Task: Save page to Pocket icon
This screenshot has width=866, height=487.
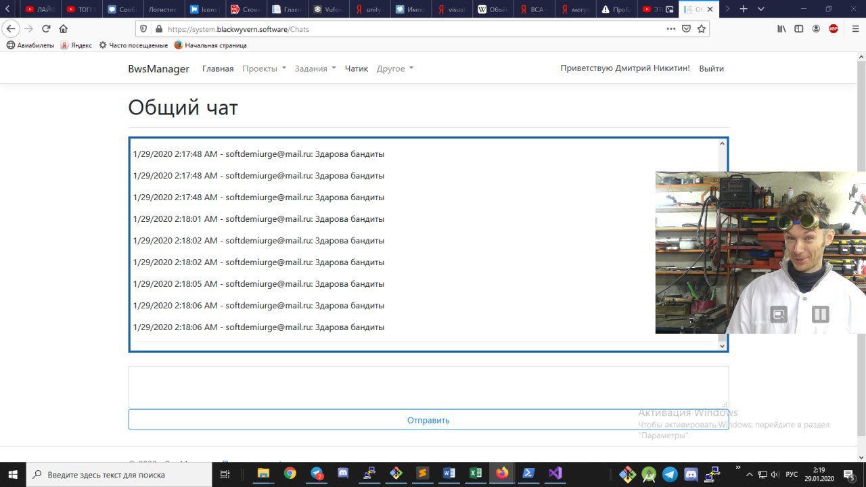Action: pos(686,29)
